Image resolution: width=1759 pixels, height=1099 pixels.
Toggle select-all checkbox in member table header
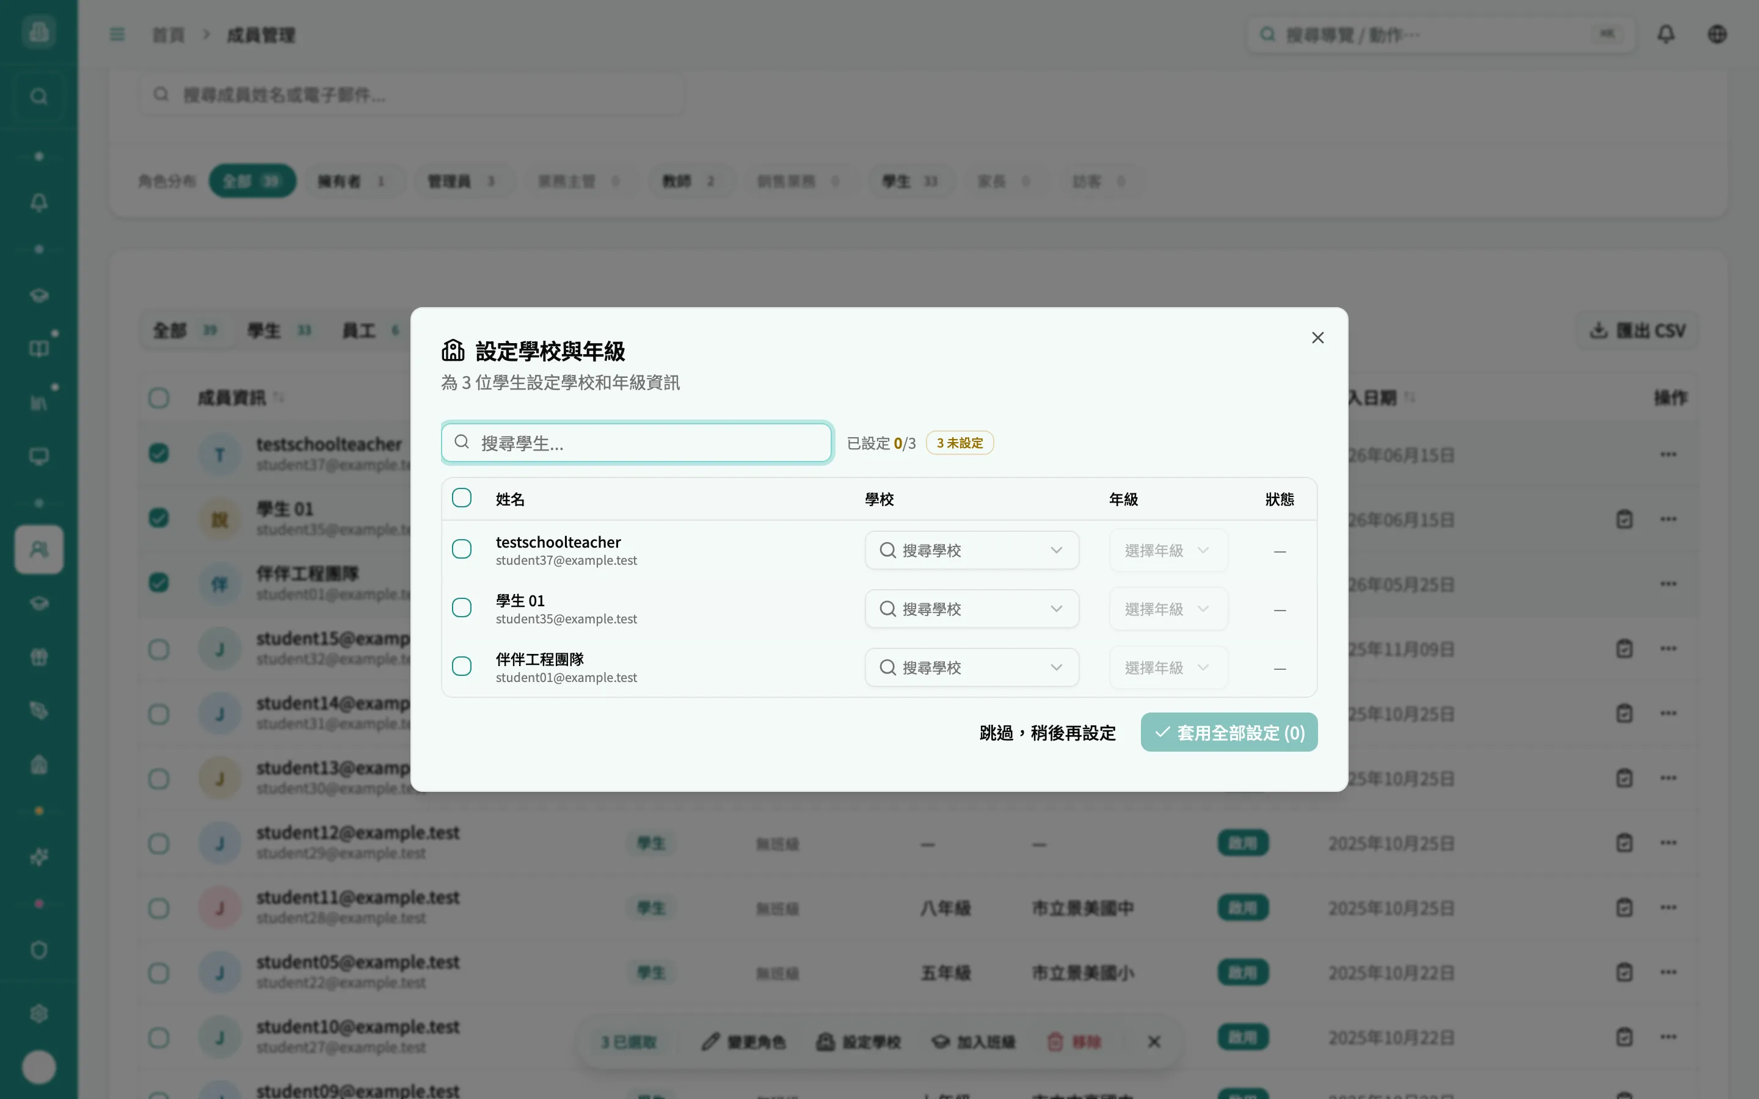click(x=158, y=397)
